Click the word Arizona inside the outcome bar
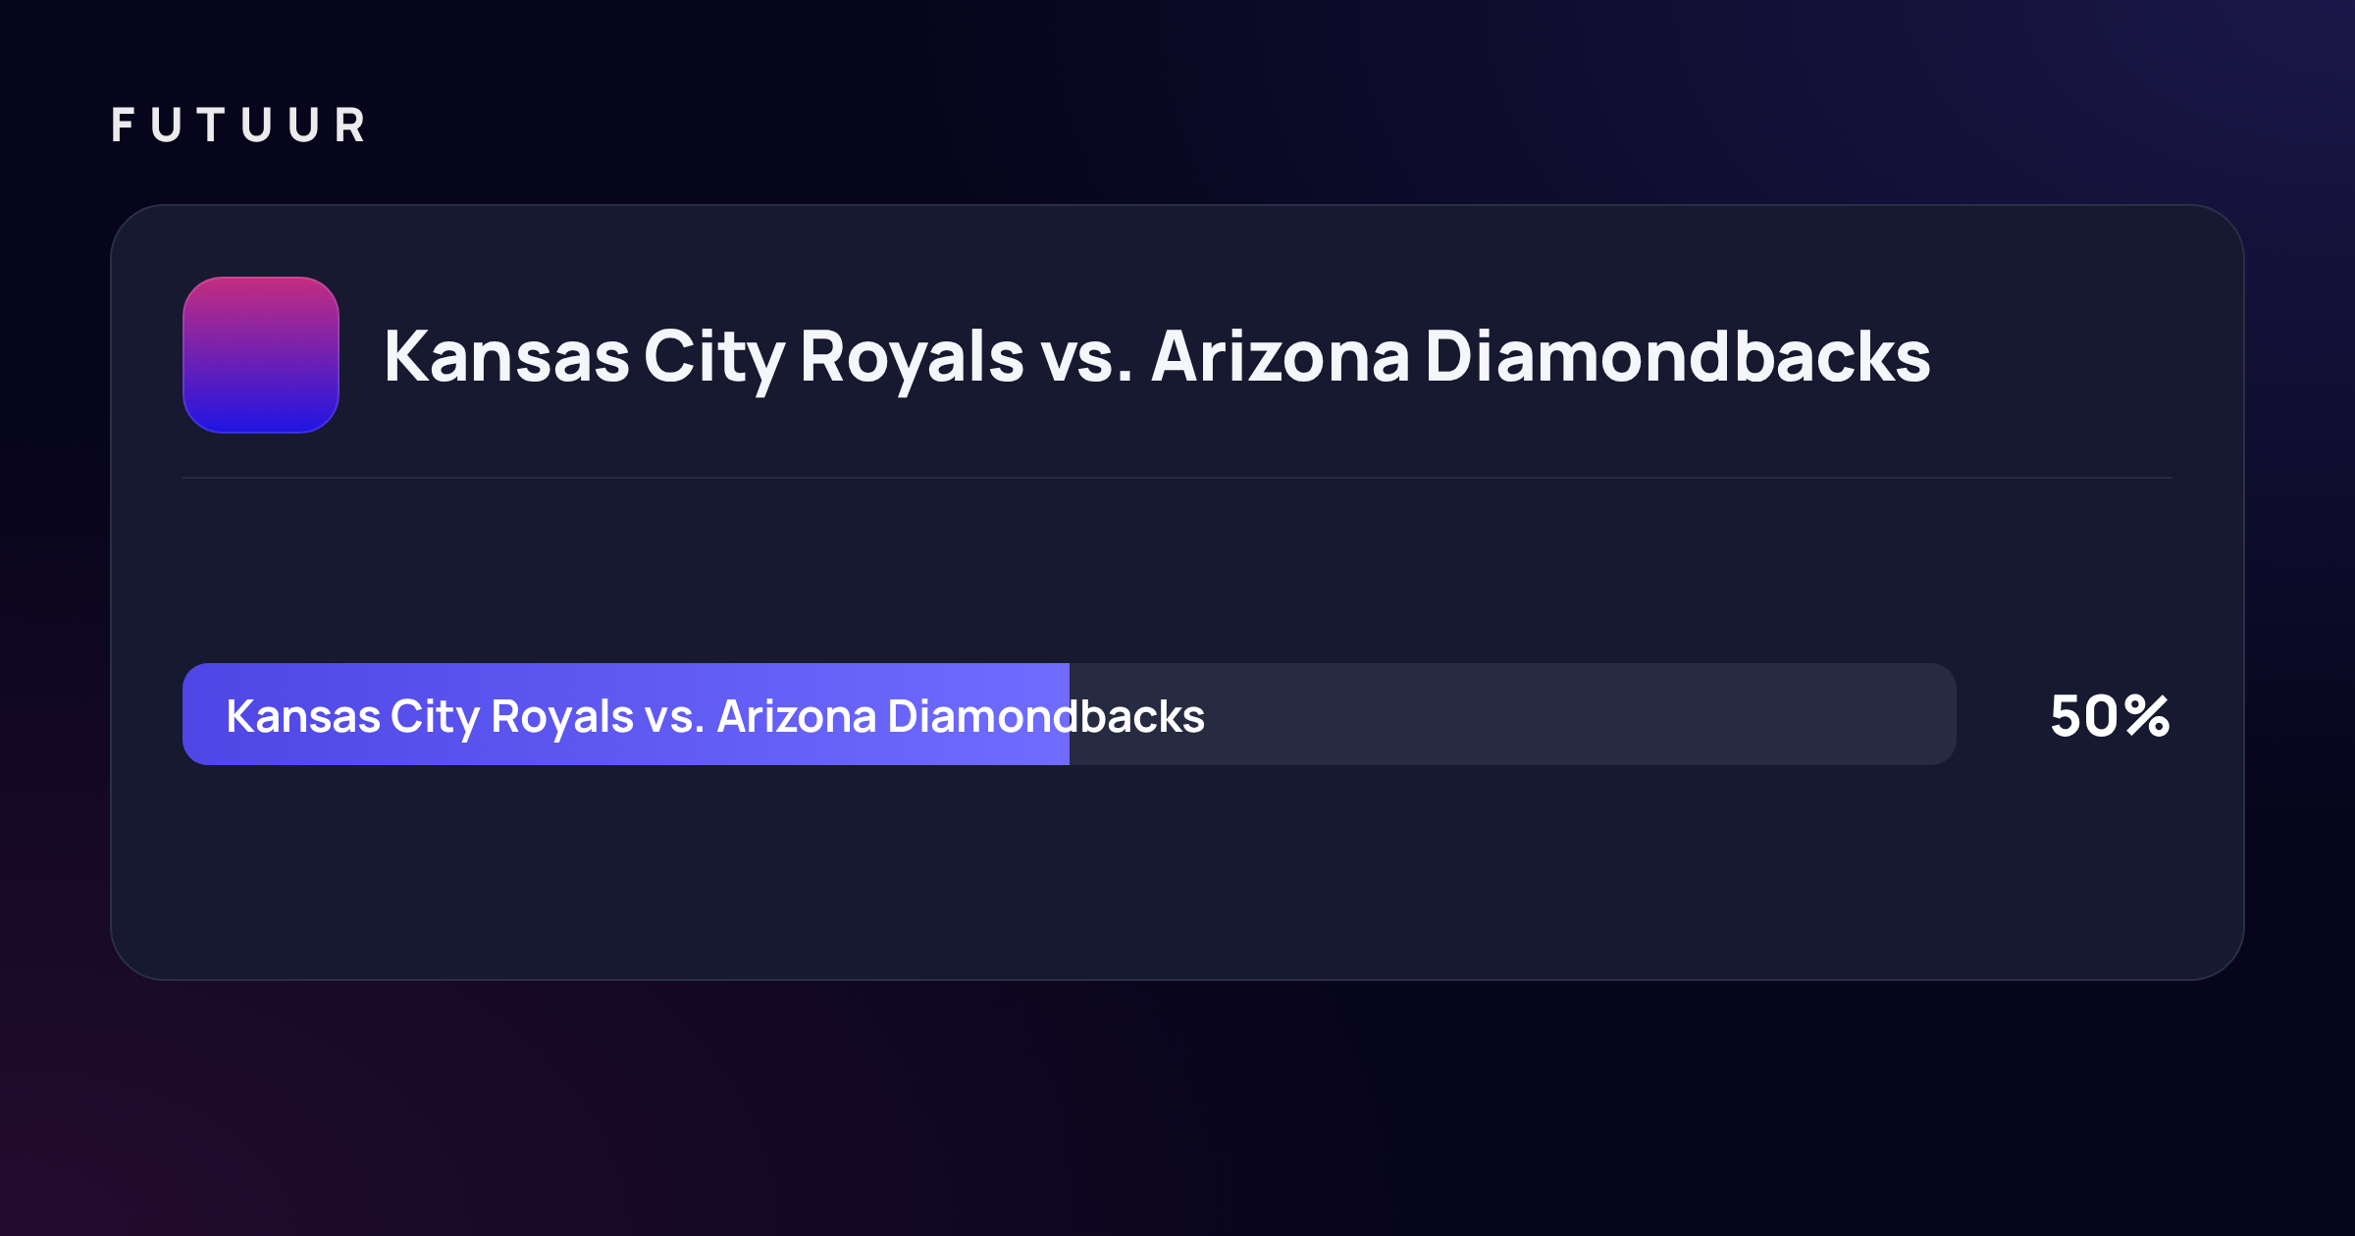Image resolution: width=2355 pixels, height=1236 pixels. (797, 716)
